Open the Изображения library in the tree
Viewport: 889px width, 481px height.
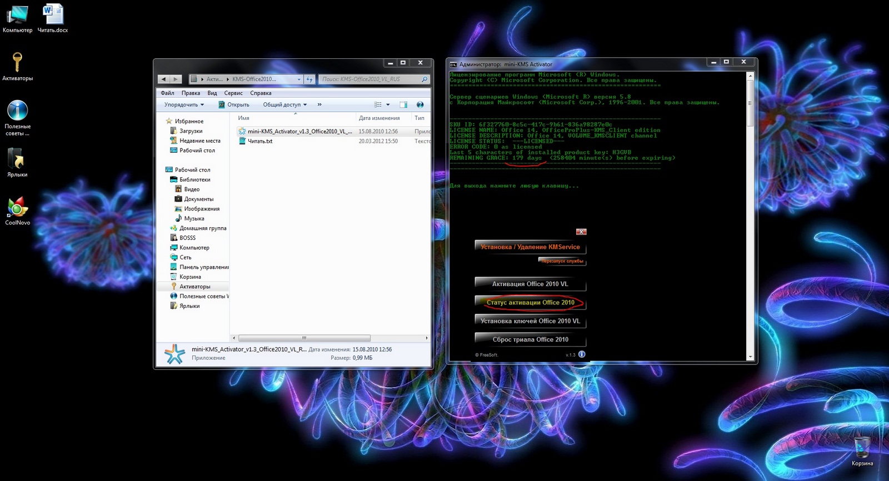click(202, 209)
